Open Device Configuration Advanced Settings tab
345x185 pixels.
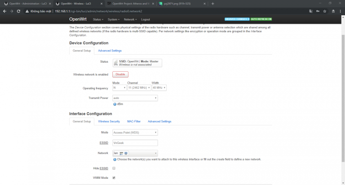pos(110,51)
